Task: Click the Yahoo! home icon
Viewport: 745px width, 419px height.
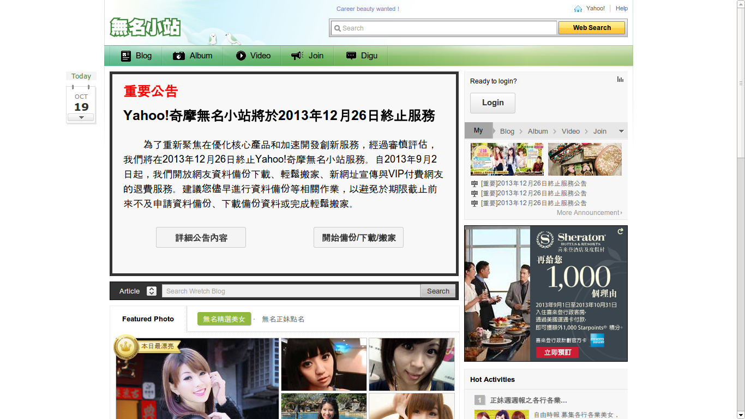Action: click(x=578, y=9)
